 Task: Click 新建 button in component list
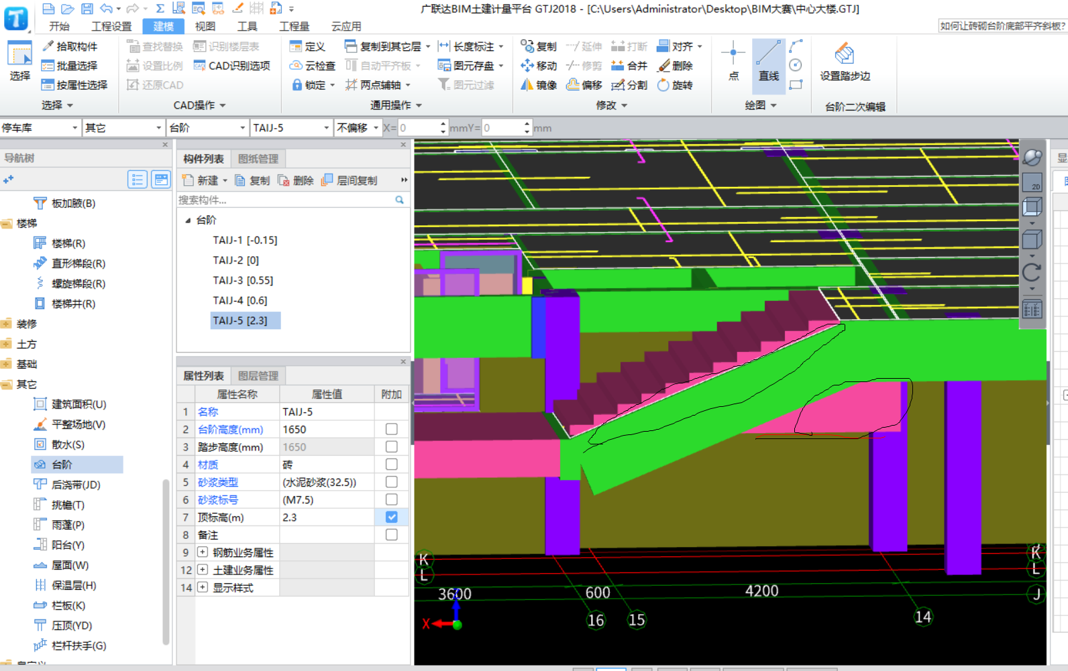(x=205, y=180)
